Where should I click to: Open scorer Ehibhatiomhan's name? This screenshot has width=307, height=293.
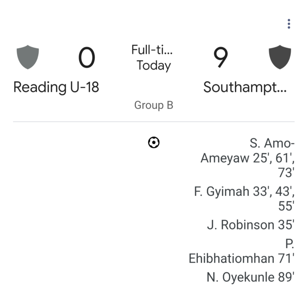click(231, 258)
